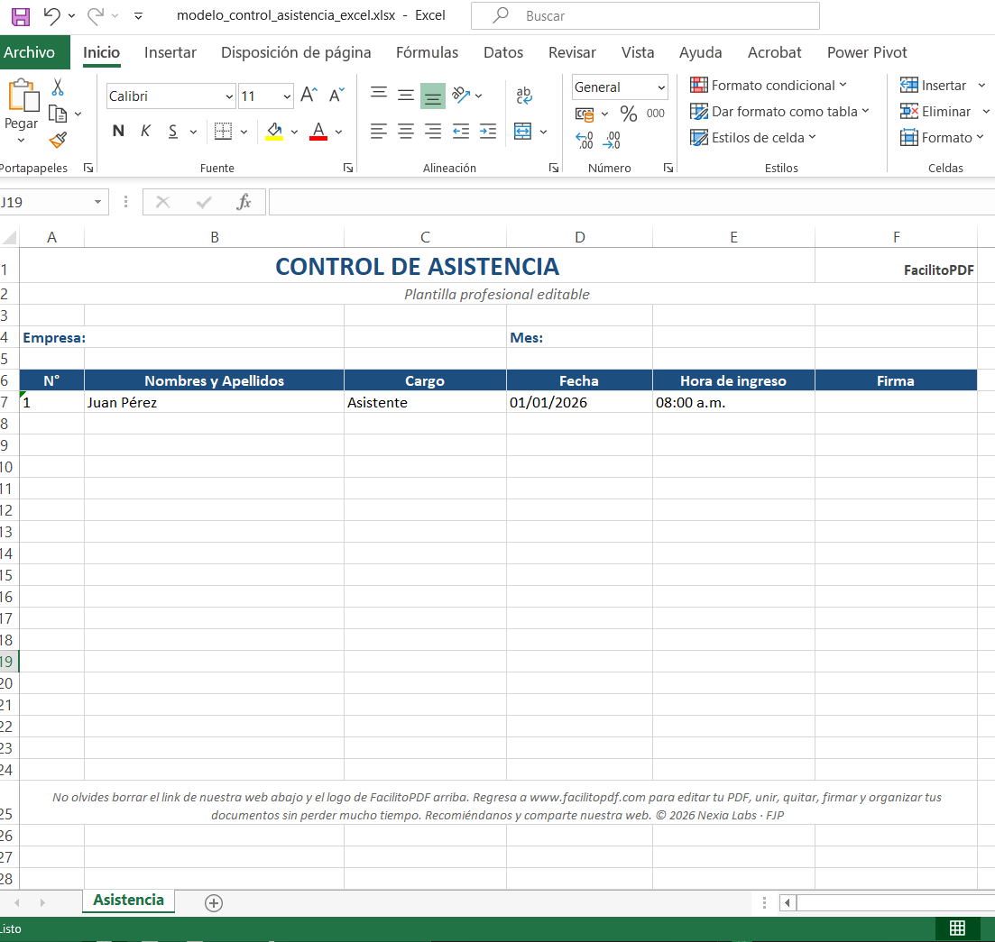Viewport: 995px width, 942px height.
Task: Open the Datos tab
Action: [x=503, y=52]
